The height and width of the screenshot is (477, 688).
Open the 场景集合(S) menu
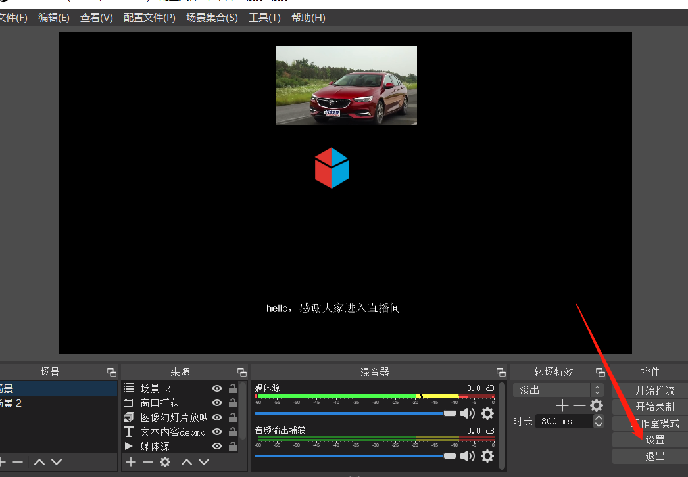coord(212,18)
